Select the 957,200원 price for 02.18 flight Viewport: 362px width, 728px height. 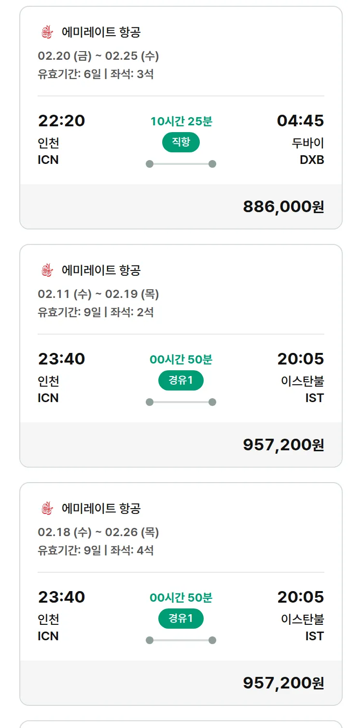pos(283,683)
